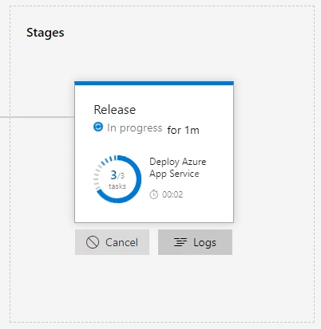Click the logs lines icon
The width and height of the screenshot is (321, 329).
click(180, 242)
